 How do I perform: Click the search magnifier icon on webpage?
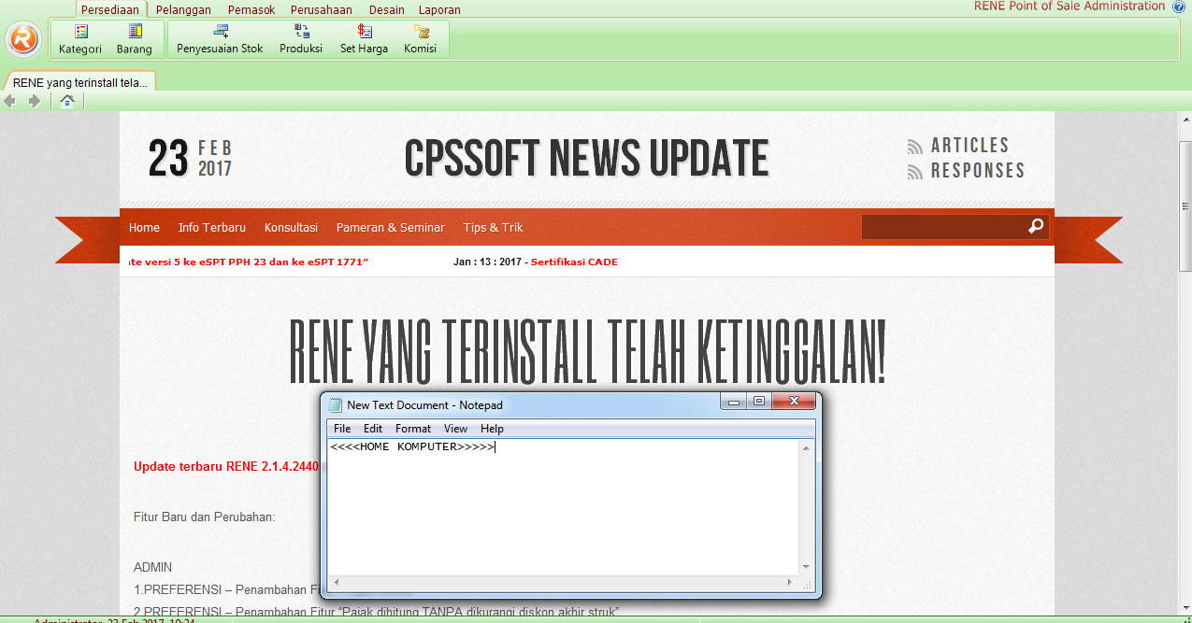pyautogui.click(x=1036, y=226)
